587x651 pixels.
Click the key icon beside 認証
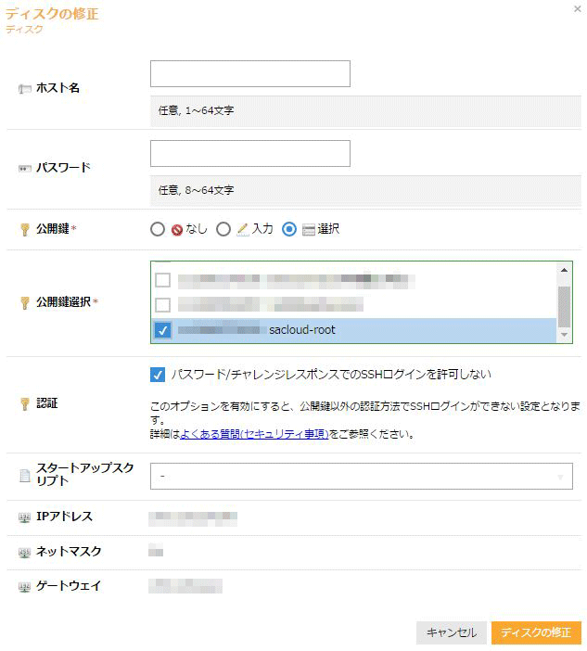(24, 403)
